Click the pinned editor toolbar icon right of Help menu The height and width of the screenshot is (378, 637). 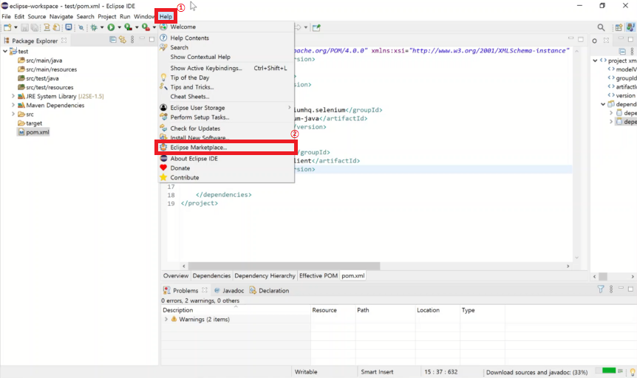(x=316, y=27)
